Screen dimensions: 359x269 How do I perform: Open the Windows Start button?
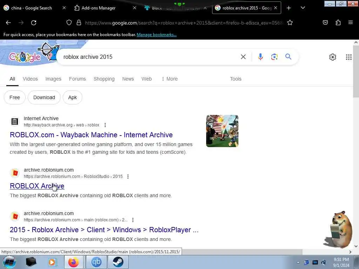[x=9, y=262]
